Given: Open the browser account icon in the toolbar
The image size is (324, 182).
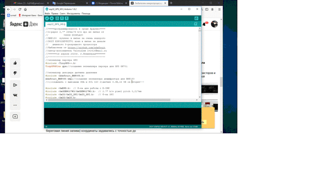Looking at the screenshot, I should pos(212,9).
